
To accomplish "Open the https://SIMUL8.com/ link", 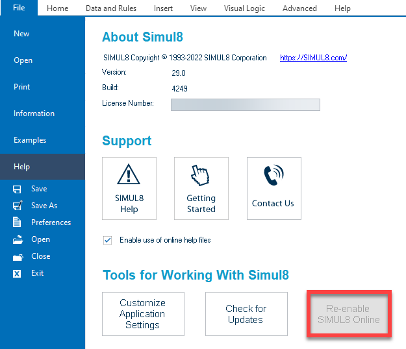I will pyautogui.click(x=313, y=58).
